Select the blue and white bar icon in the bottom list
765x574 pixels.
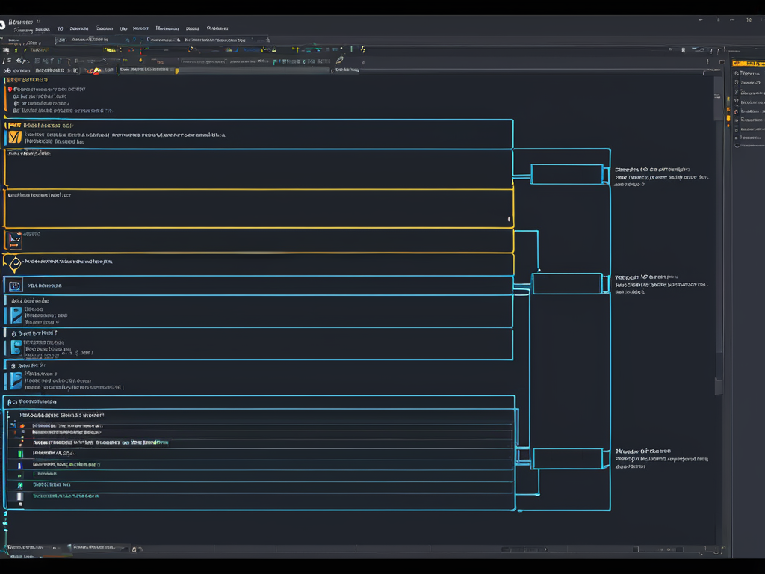click(20, 465)
